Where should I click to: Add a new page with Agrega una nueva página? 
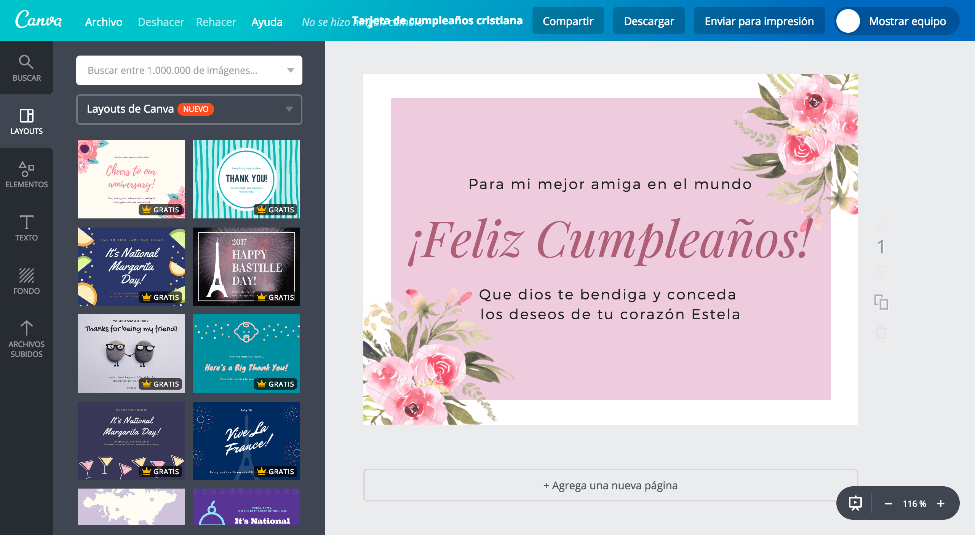tap(610, 486)
